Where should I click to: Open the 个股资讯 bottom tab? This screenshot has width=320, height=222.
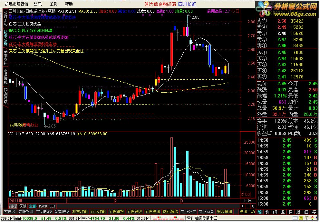[152, 212]
